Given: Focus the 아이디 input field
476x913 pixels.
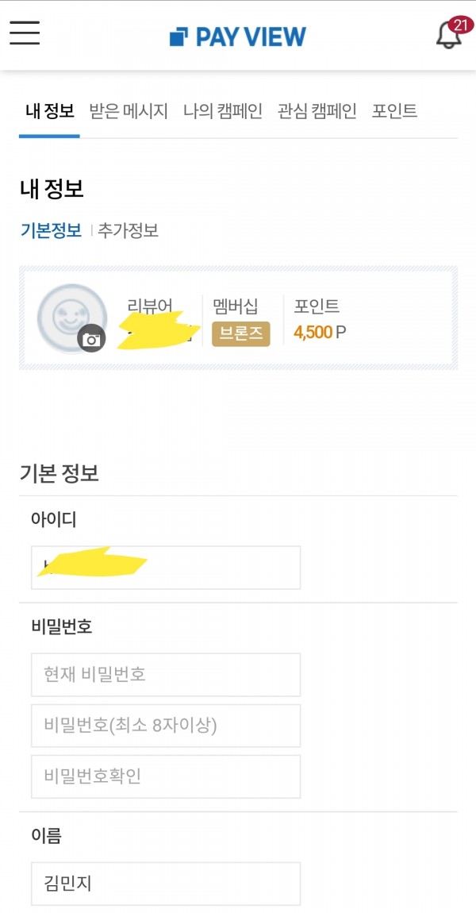Looking at the screenshot, I should tap(165, 567).
